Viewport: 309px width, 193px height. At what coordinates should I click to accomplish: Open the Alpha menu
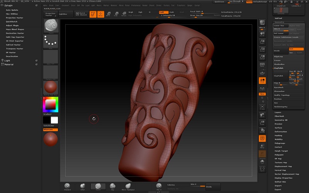coord(45,5)
